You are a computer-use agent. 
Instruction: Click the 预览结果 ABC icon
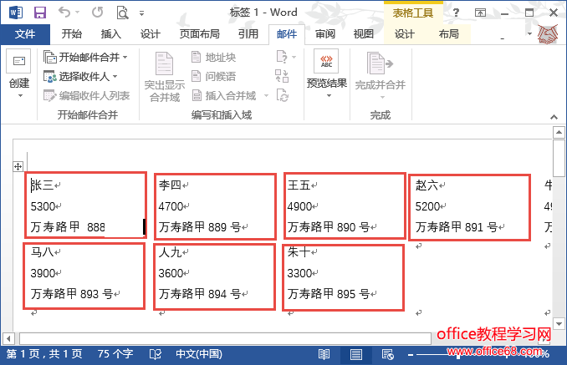tap(326, 61)
